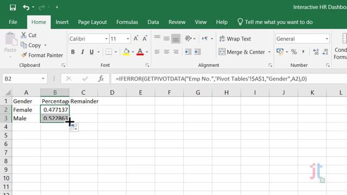The width and height of the screenshot is (347, 195).
Task: Click Increase Decimal icon
Action: [316, 52]
